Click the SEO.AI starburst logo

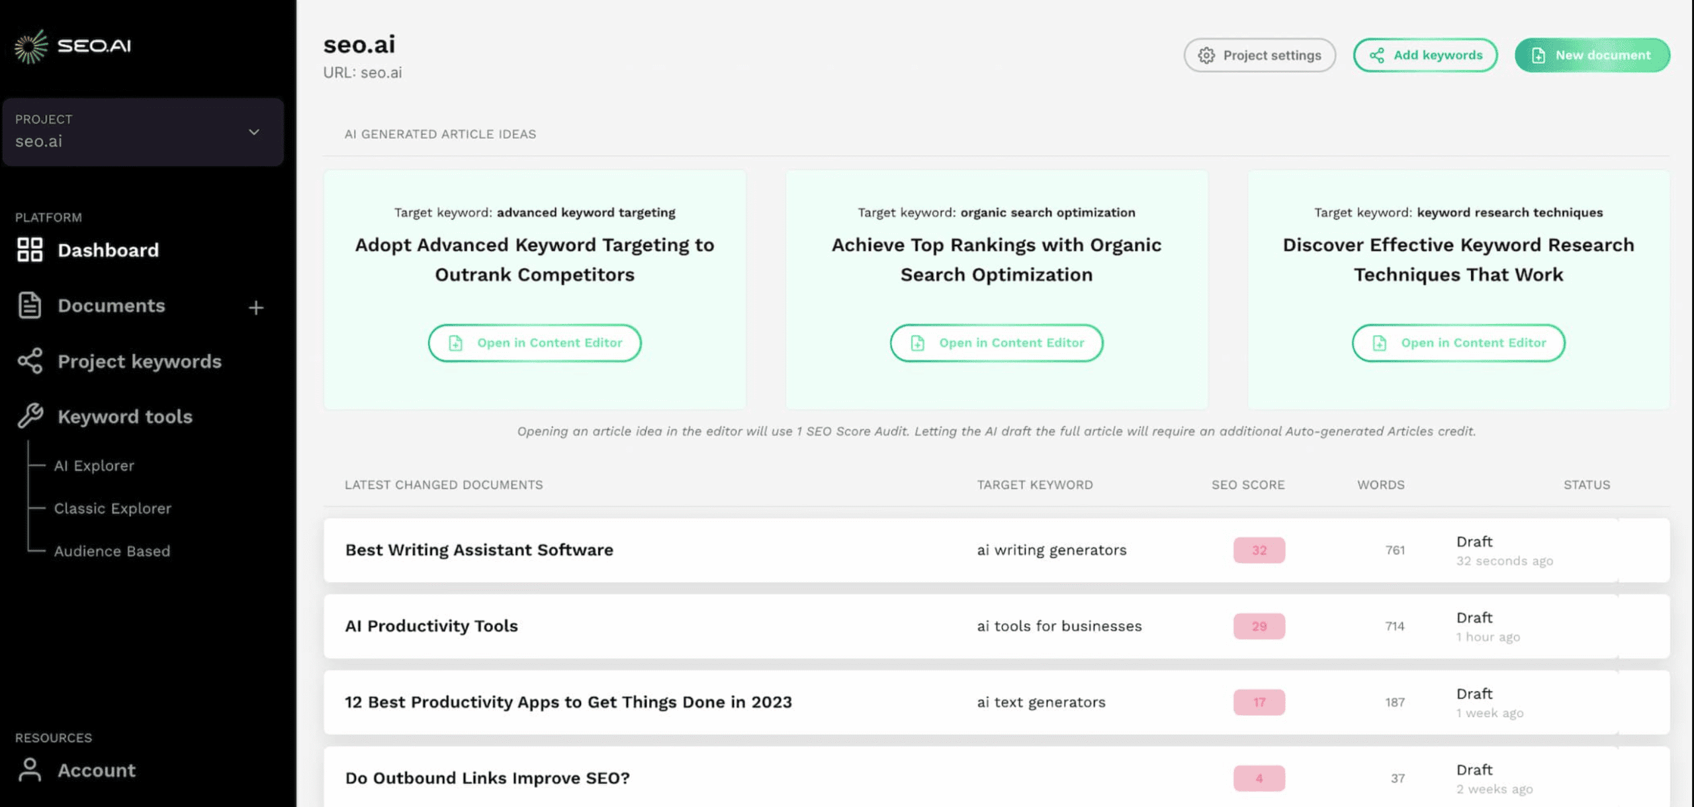tap(30, 46)
